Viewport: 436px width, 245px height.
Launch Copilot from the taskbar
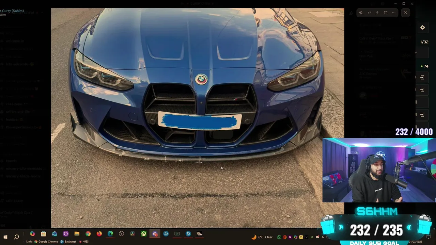[x=32, y=234]
